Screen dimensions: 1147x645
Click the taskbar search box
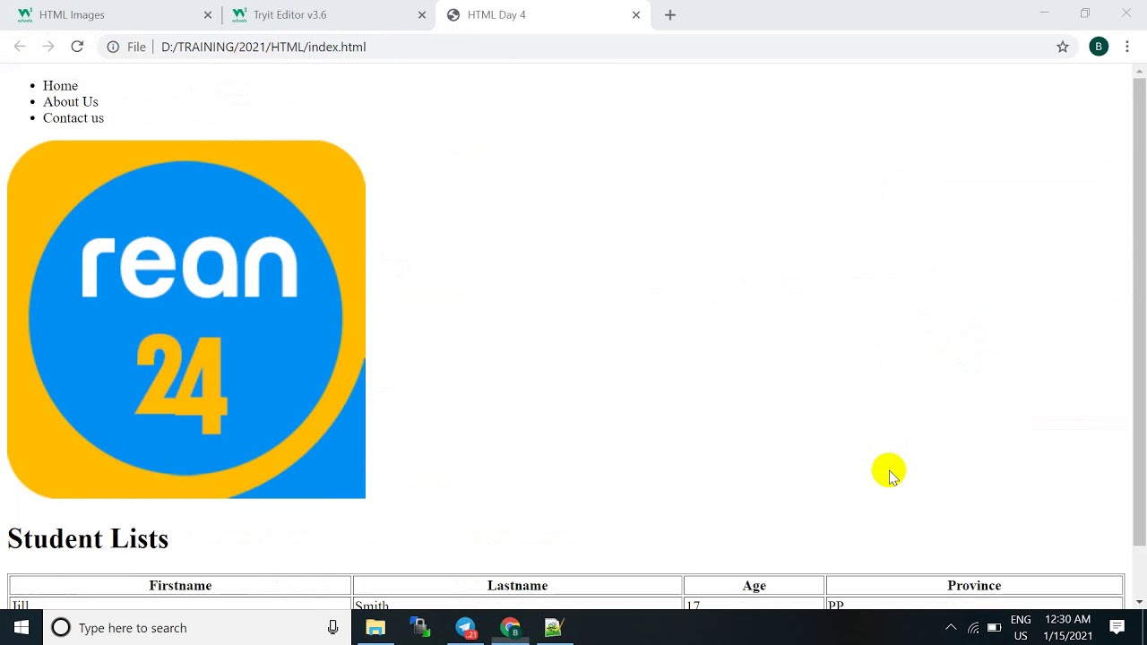pyautogui.click(x=197, y=627)
